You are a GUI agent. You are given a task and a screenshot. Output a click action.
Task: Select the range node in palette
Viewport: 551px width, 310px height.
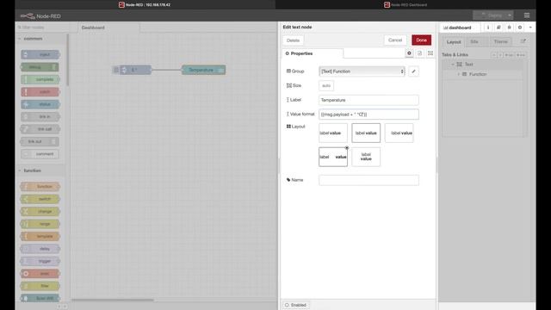pyautogui.click(x=40, y=224)
